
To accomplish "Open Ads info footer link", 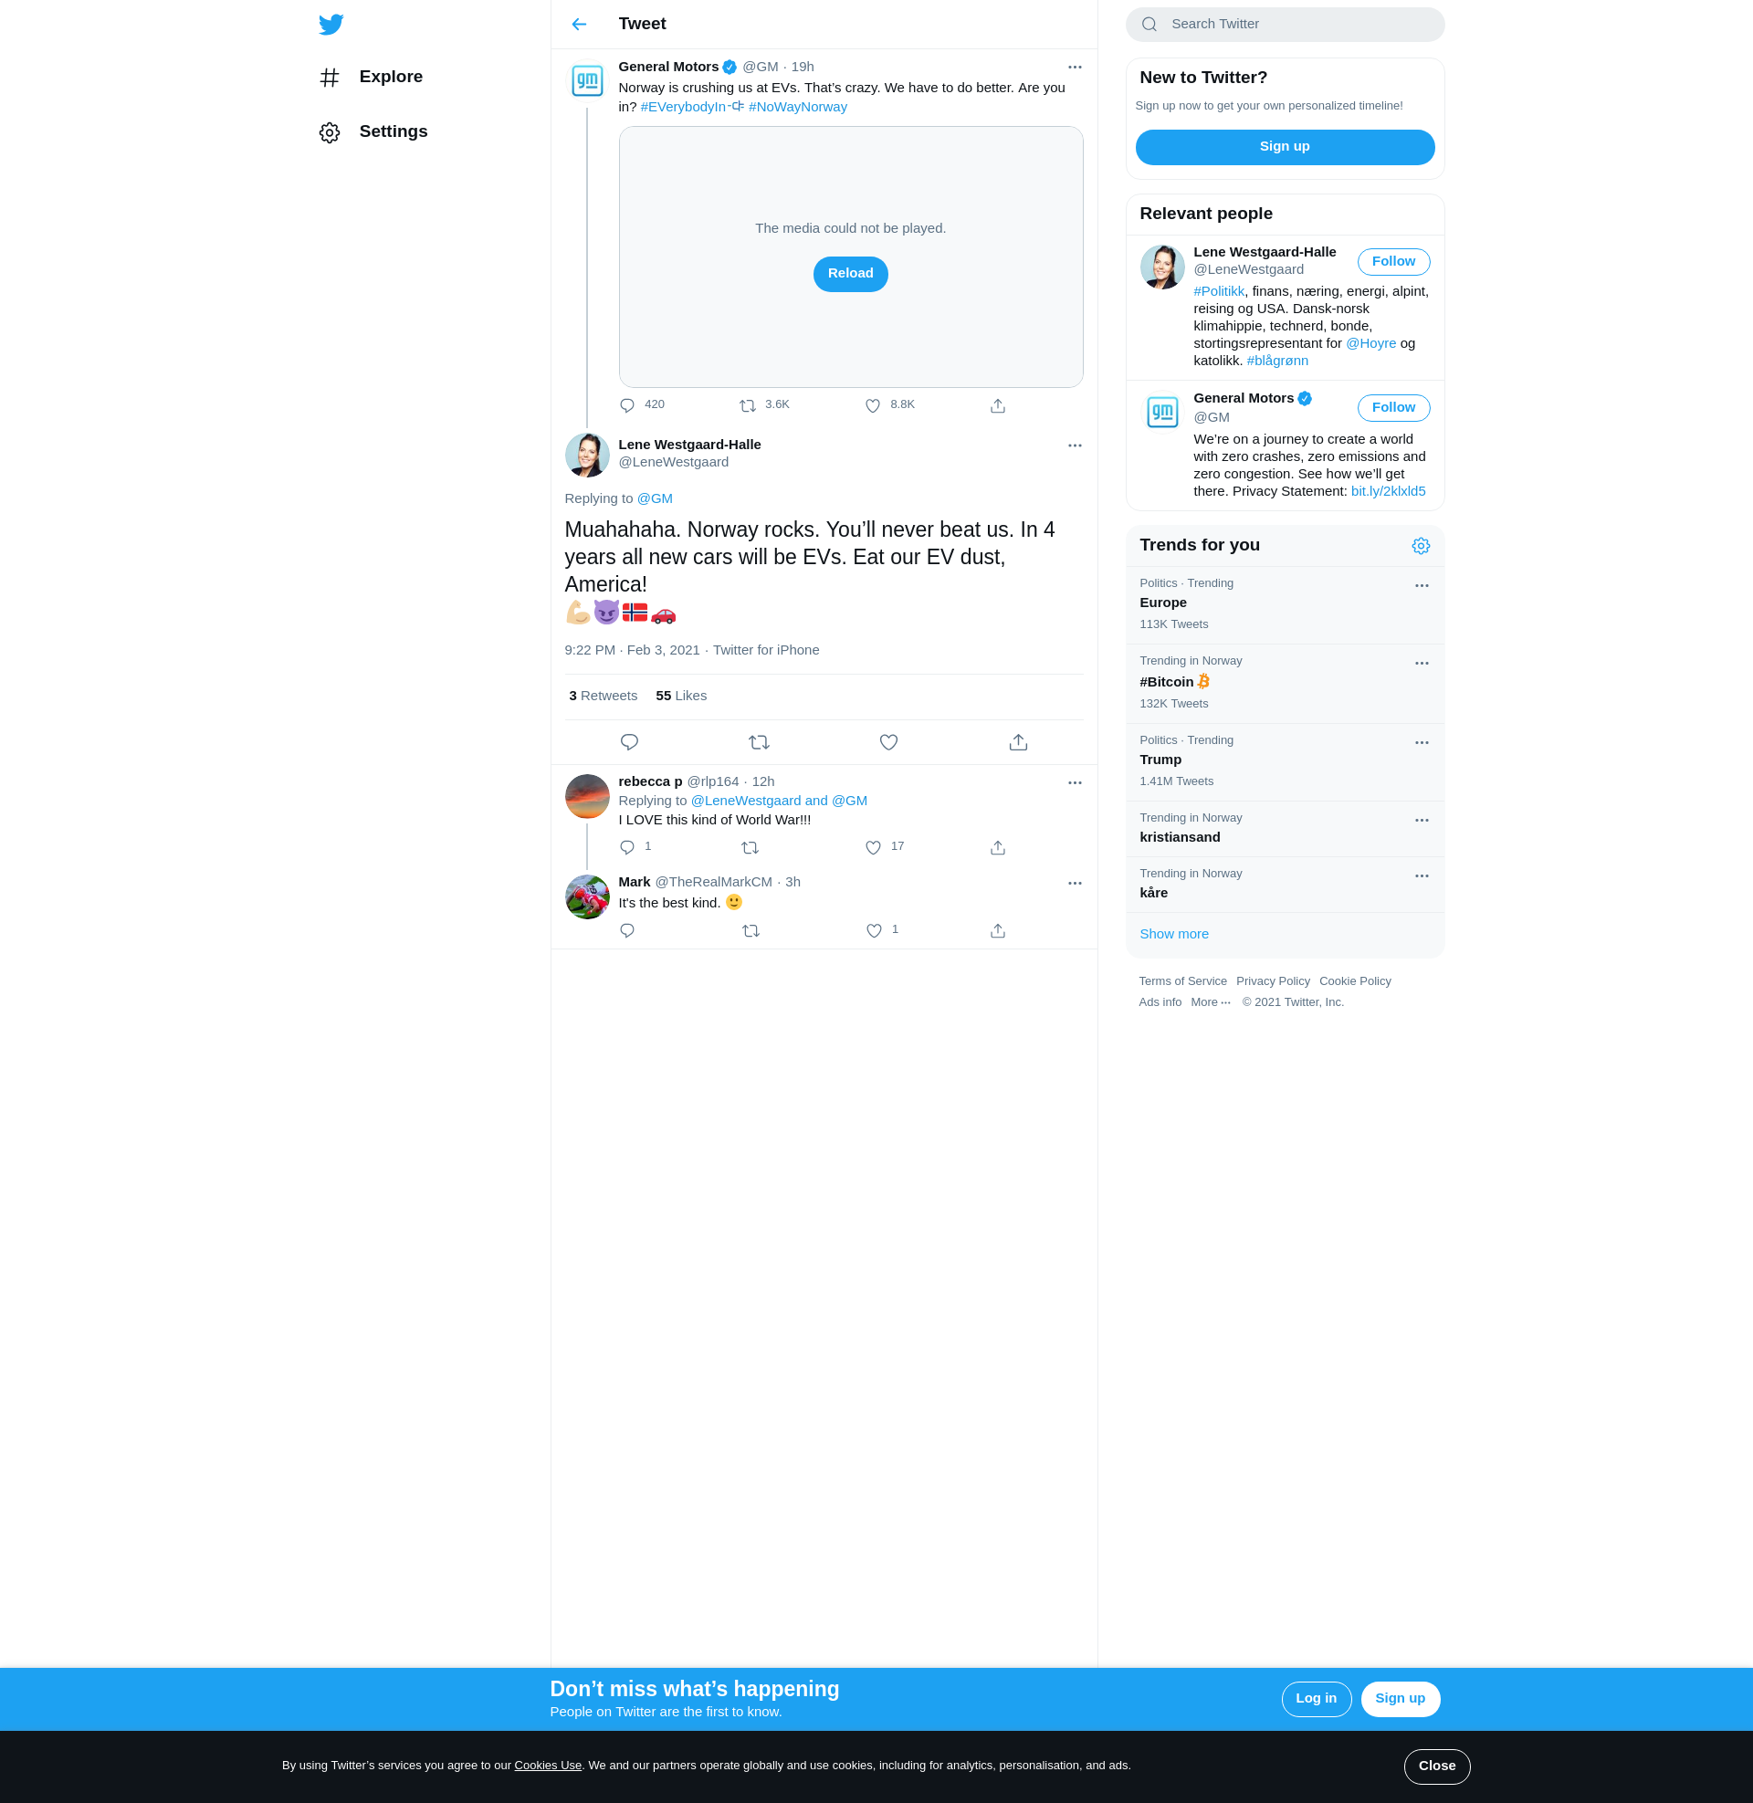I will [x=1160, y=1002].
